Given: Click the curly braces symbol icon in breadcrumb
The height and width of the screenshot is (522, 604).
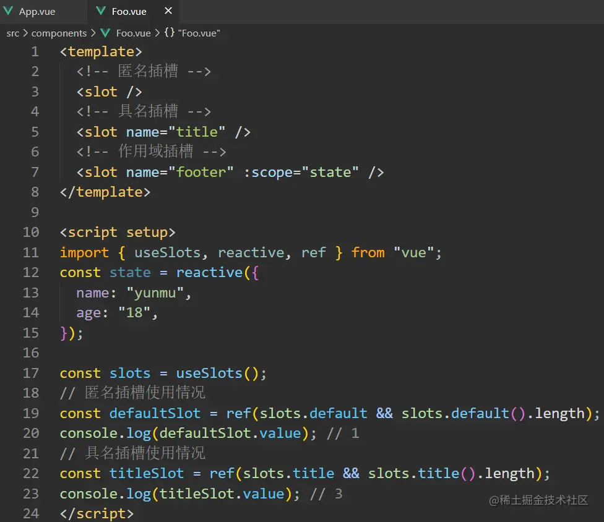Looking at the screenshot, I should click(x=170, y=32).
